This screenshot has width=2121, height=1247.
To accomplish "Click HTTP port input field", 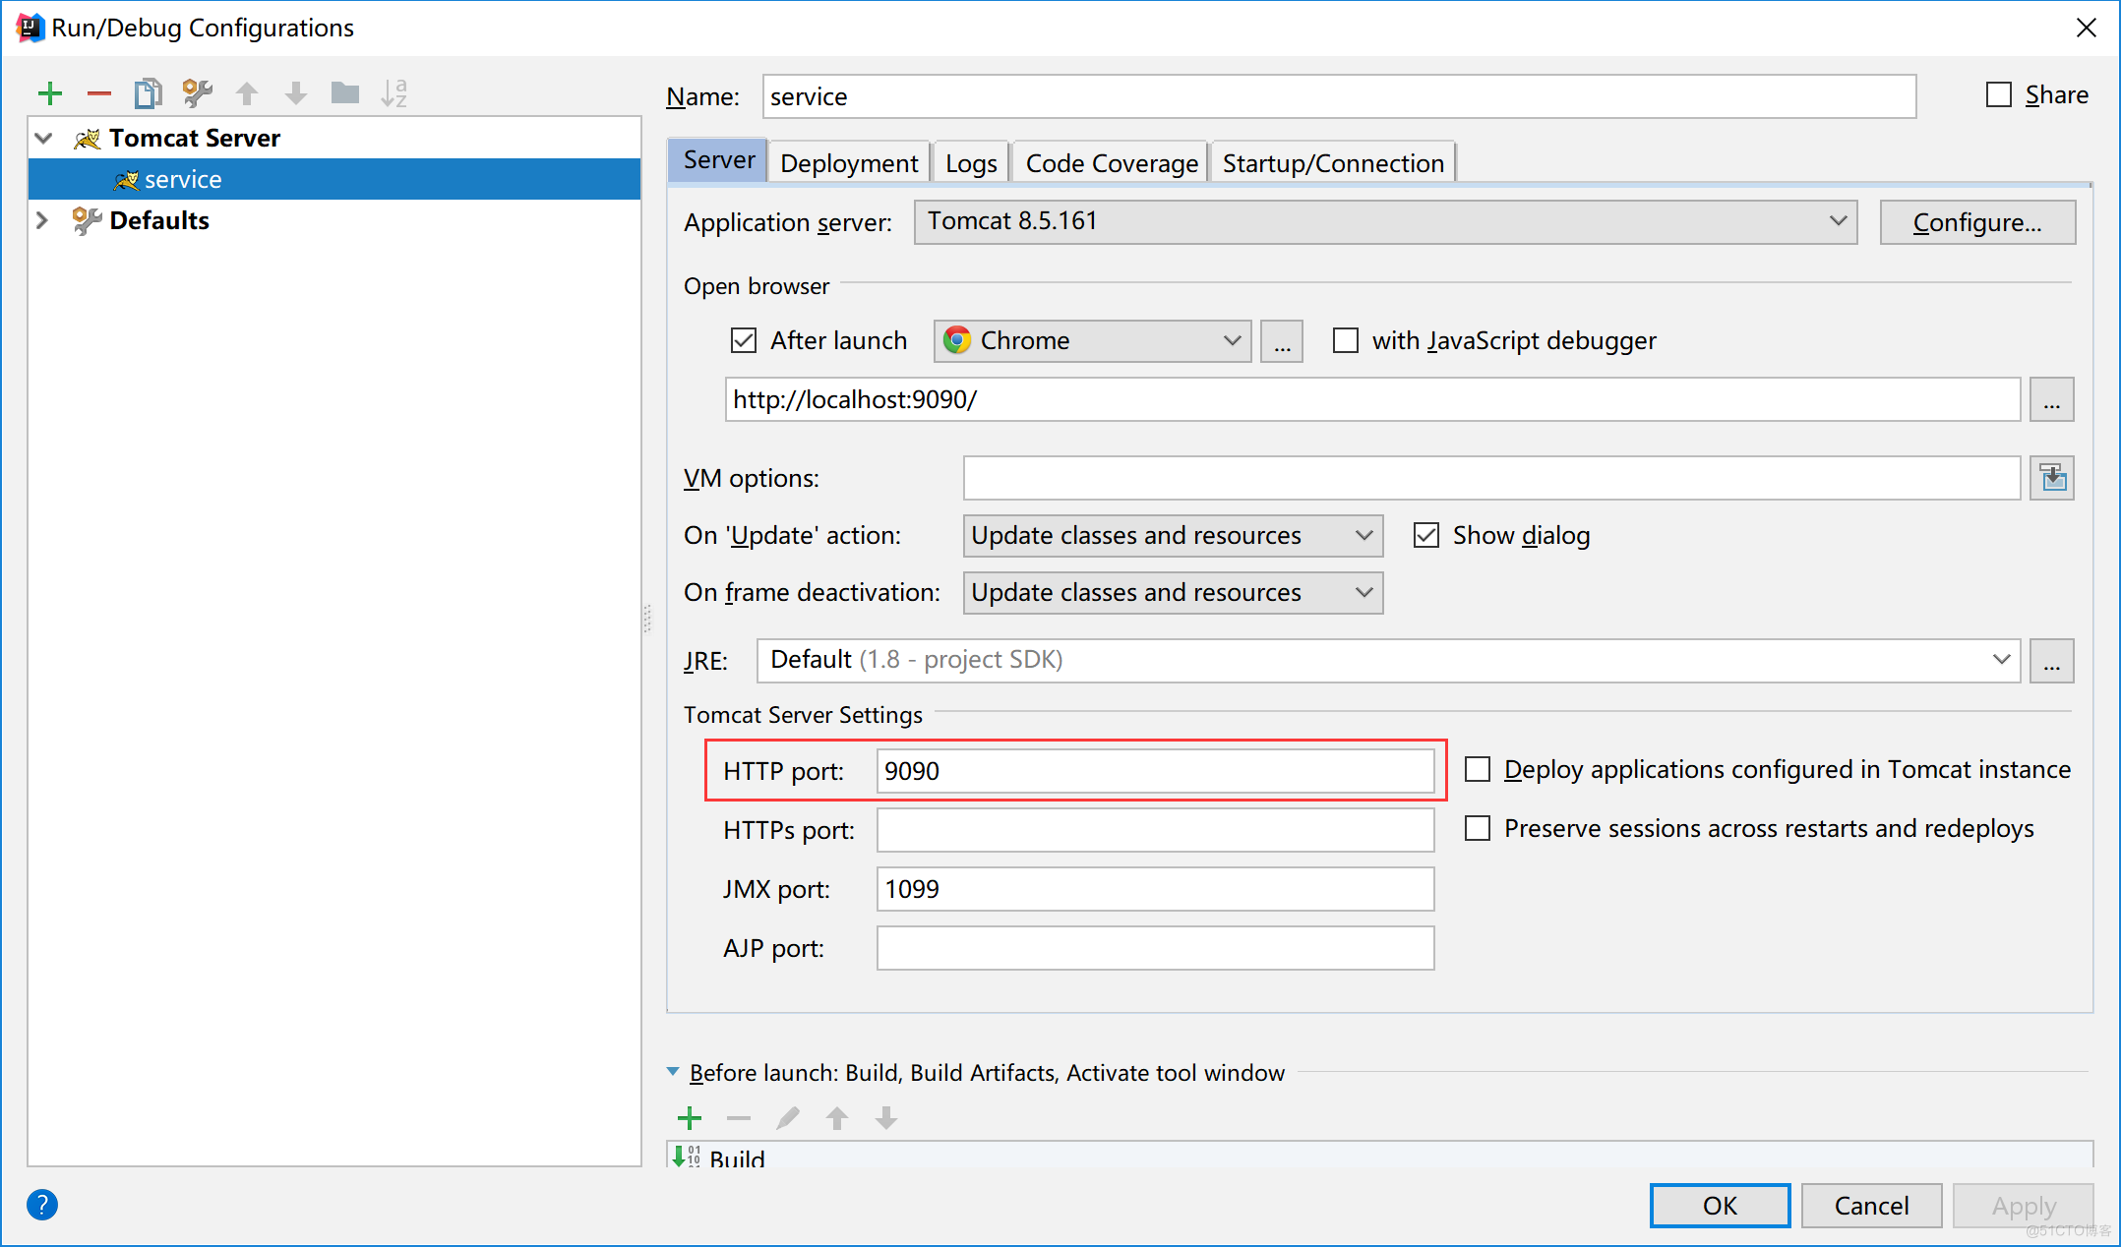I will (1158, 769).
